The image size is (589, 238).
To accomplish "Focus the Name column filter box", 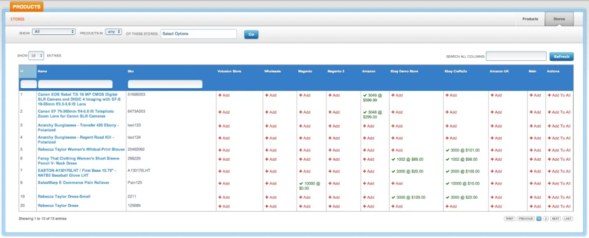I will pyautogui.click(x=75, y=84).
